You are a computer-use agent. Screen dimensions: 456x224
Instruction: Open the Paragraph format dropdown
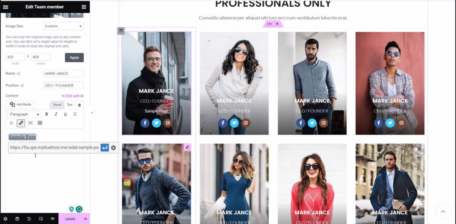(24, 114)
